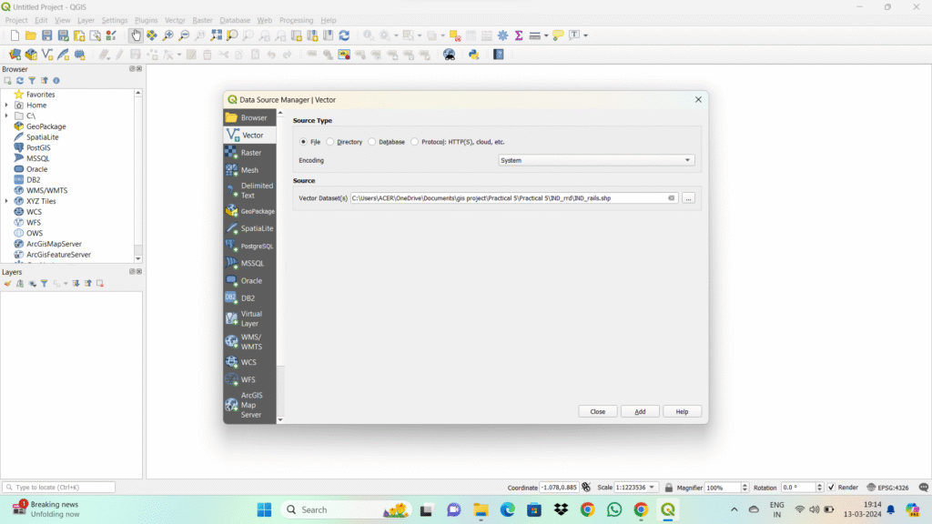The width and height of the screenshot is (932, 524).
Task: Open the Layer menu
Action: tap(86, 20)
